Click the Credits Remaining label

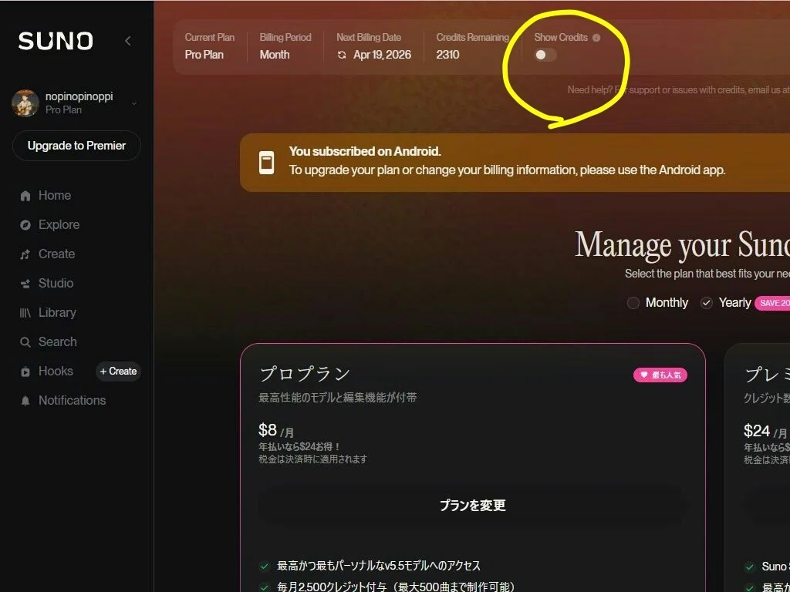[473, 37]
